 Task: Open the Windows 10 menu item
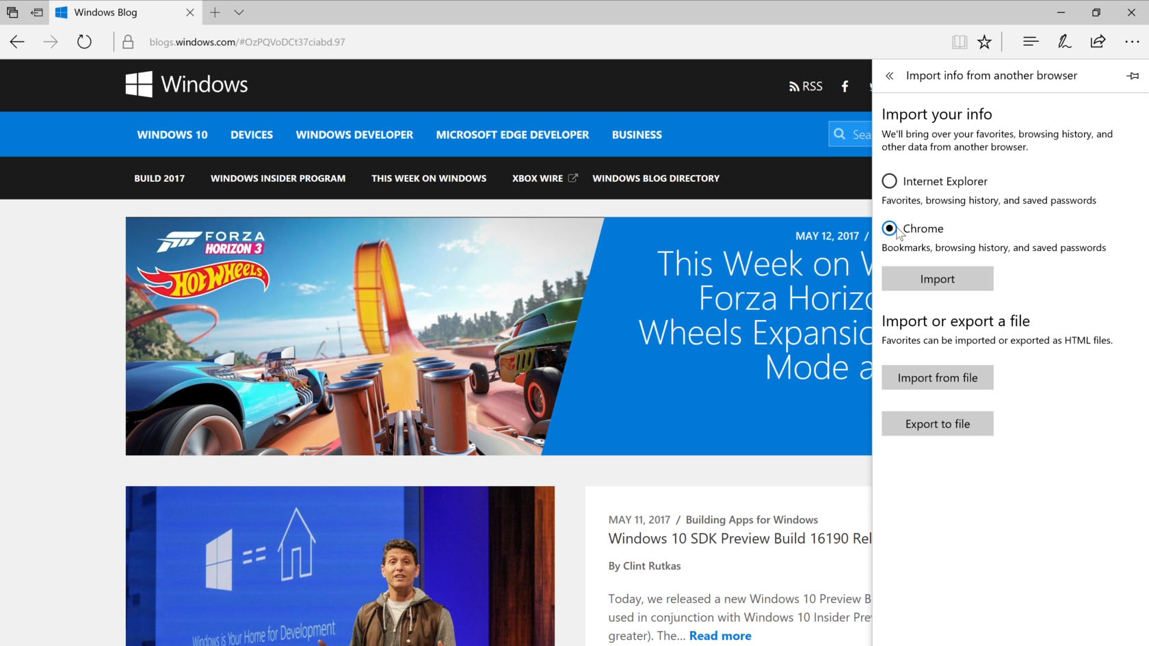(172, 135)
